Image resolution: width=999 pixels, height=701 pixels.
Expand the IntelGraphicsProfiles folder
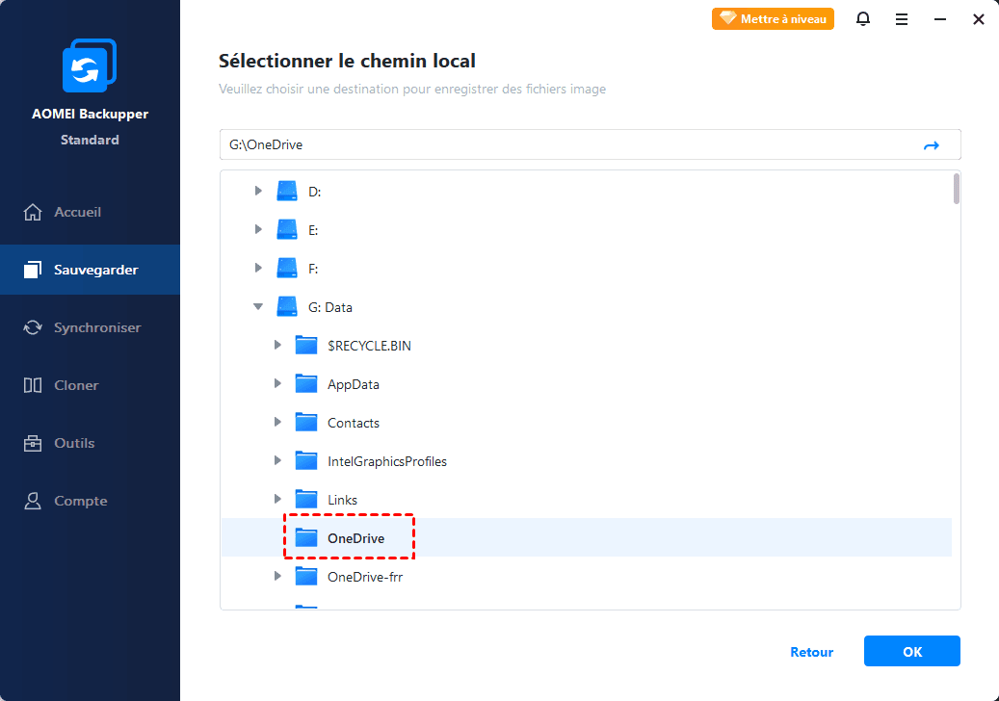[x=277, y=461]
